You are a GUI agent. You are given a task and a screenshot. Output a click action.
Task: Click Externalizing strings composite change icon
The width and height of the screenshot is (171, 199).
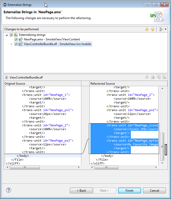tap(16, 35)
